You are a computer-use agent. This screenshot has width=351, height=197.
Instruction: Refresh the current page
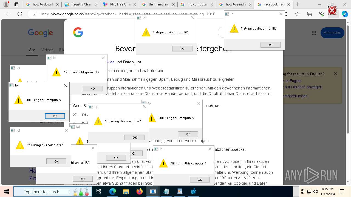(19, 14)
